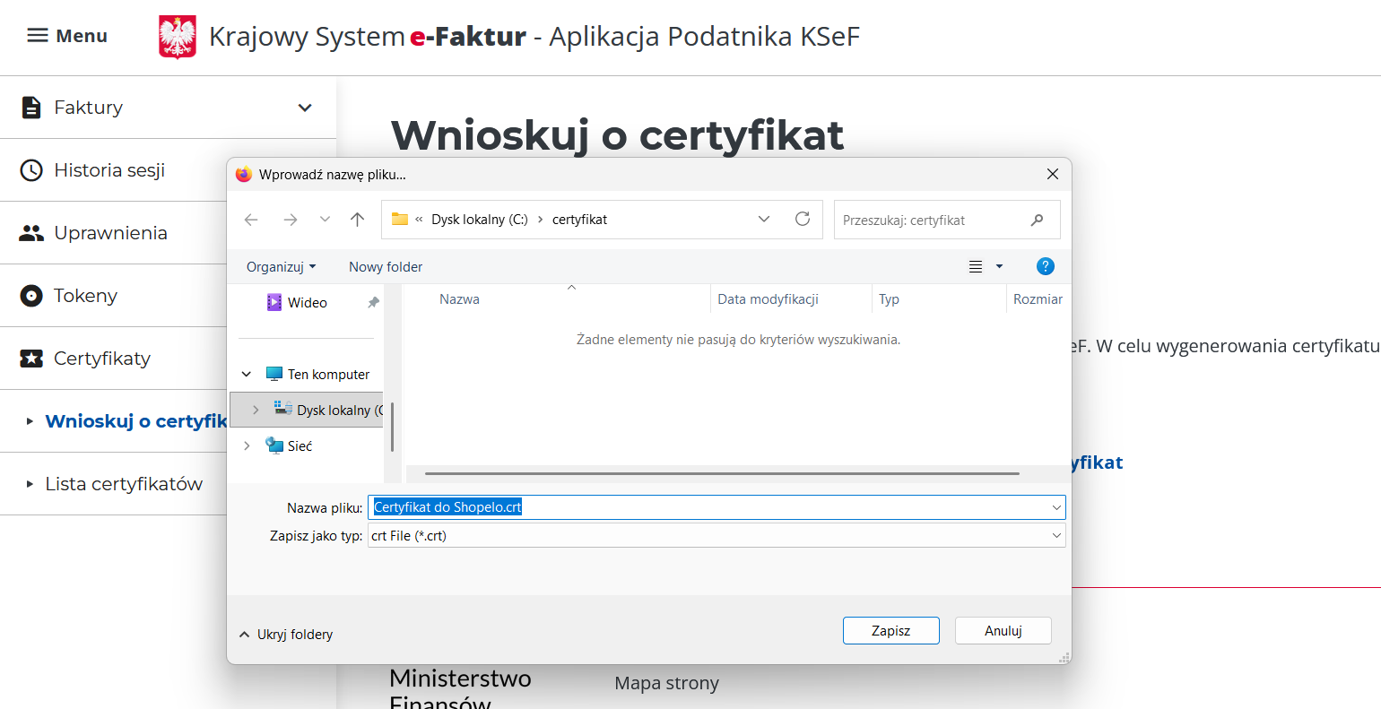Click the Certyfikaty star badge icon
This screenshot has width=1381, height=709.
31,359
